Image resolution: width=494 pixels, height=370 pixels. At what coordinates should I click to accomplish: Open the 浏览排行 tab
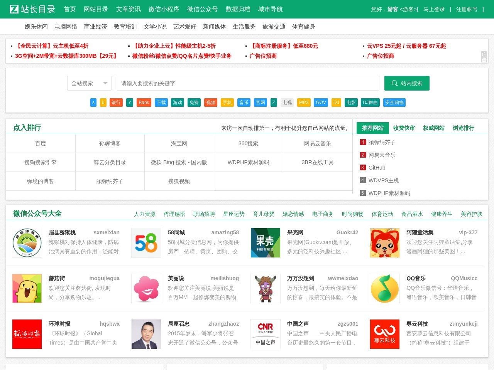pos(463,128)
